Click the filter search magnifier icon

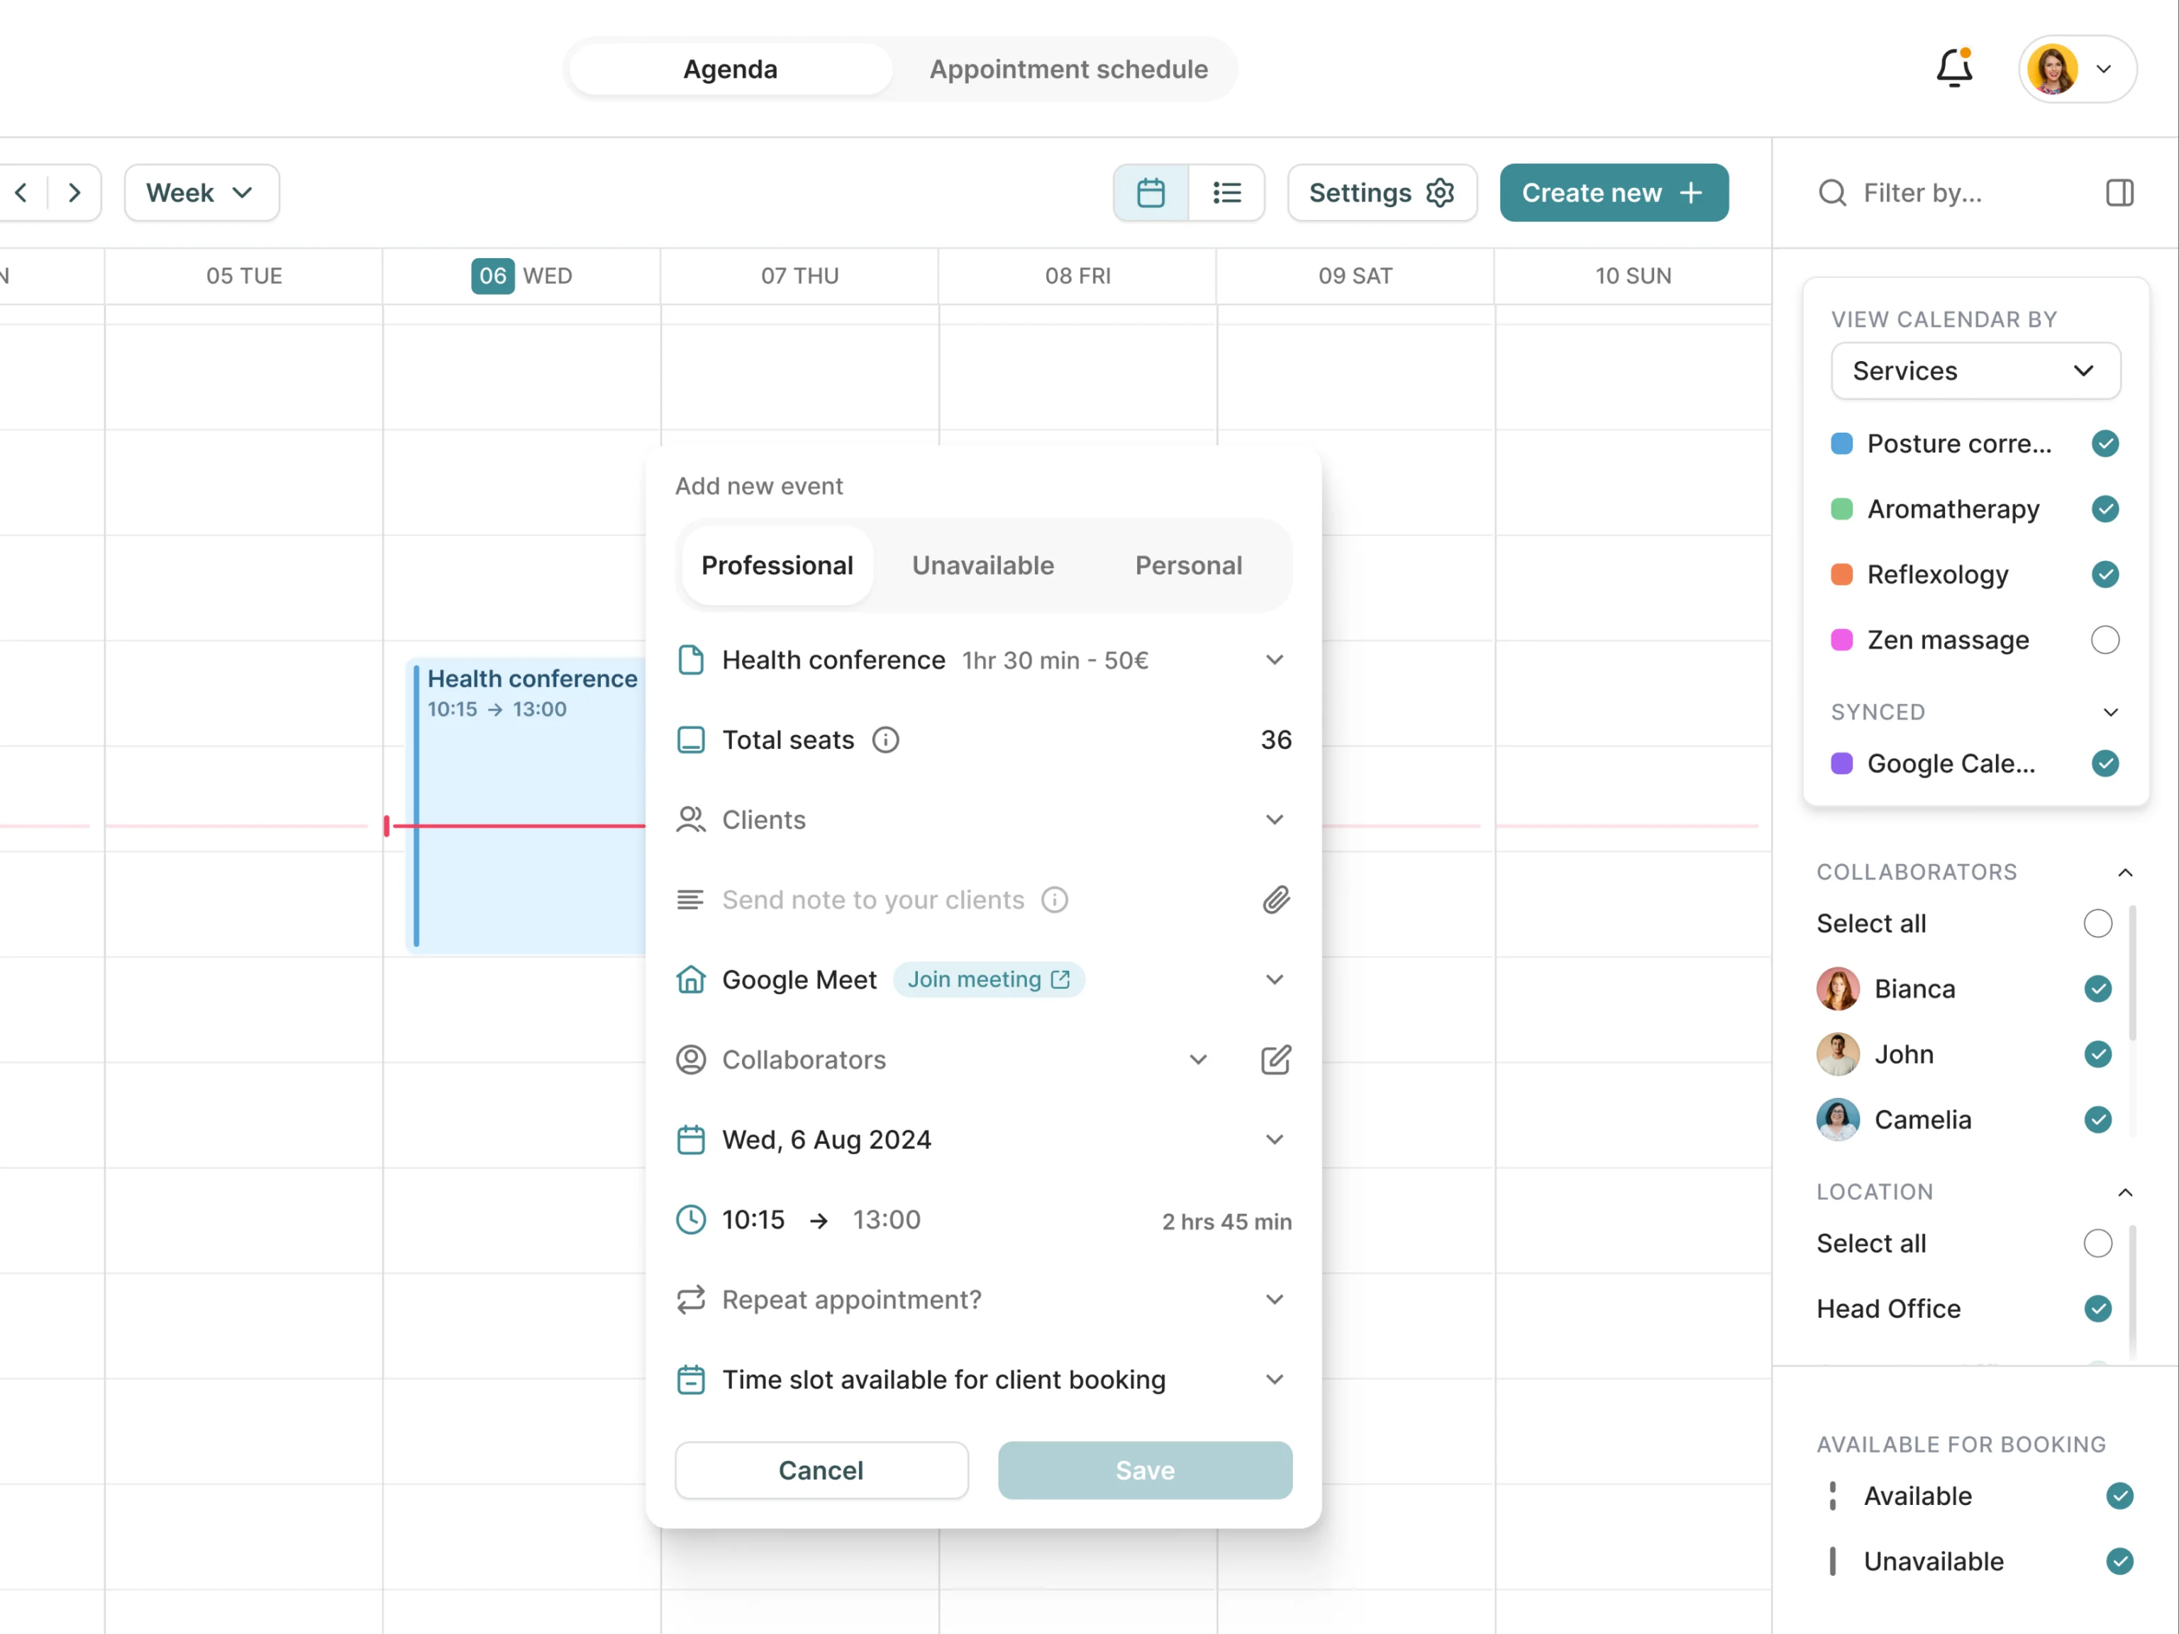tap(1832, 192)
